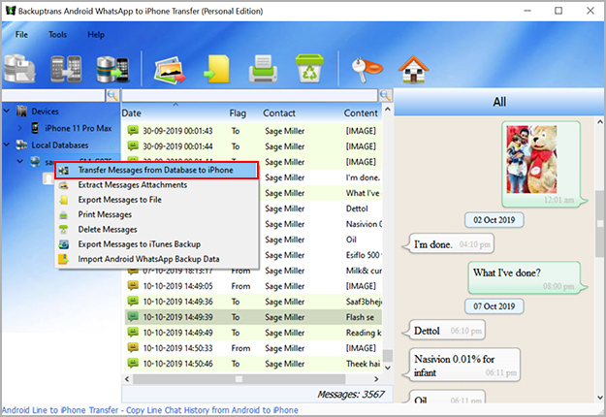
Task: Open the Android Line to iPhone Transfer link
Action: pos(149,410)
